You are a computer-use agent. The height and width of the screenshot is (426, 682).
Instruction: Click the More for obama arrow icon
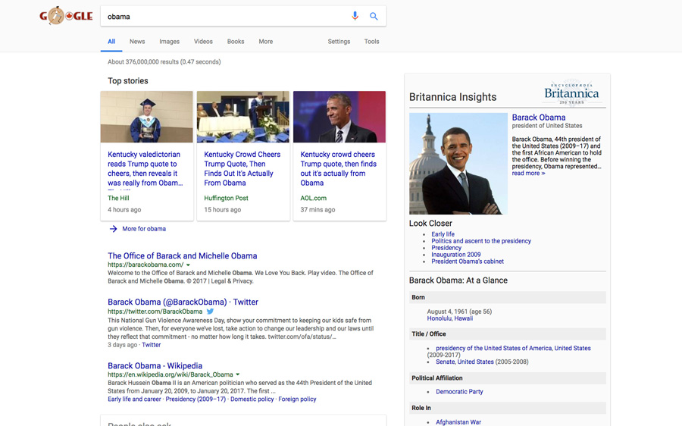pyautogui.click(x=113, y=229)
